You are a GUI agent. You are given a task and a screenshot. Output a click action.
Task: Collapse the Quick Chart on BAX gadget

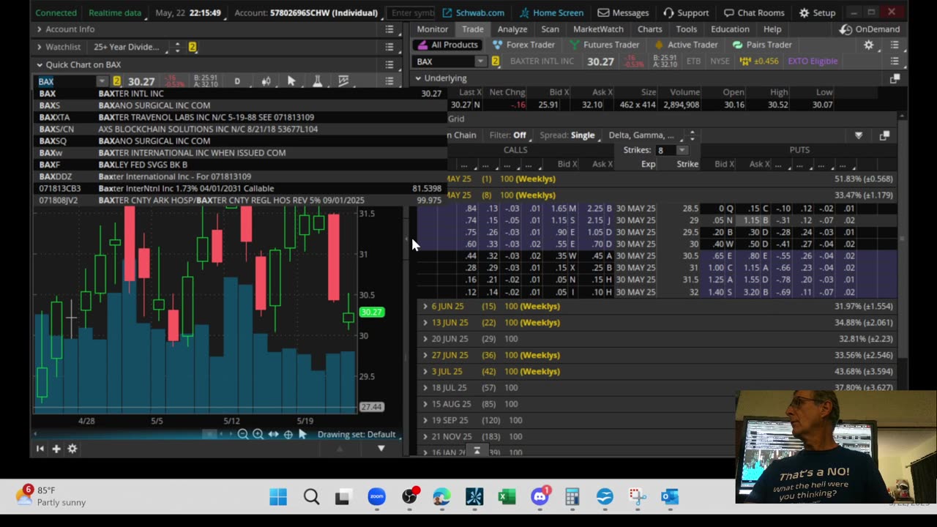click(x=40, y=64)
